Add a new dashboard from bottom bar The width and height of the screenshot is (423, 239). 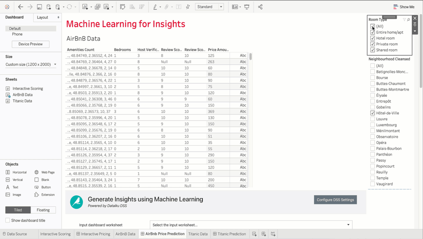264,234
